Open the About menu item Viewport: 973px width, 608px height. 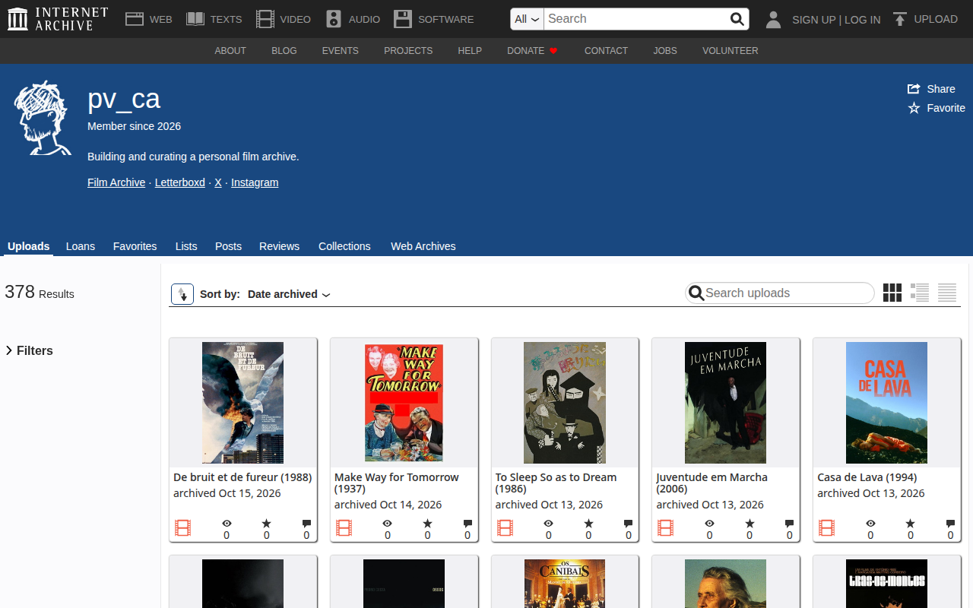pyautogui.click(x=230, y=51)
